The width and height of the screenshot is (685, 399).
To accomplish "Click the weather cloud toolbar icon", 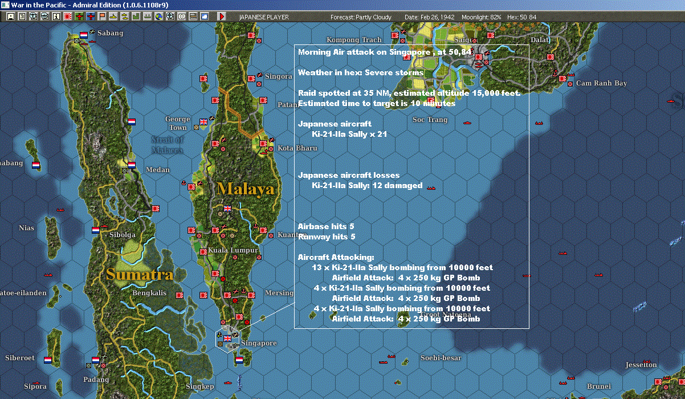I will 204,17.
